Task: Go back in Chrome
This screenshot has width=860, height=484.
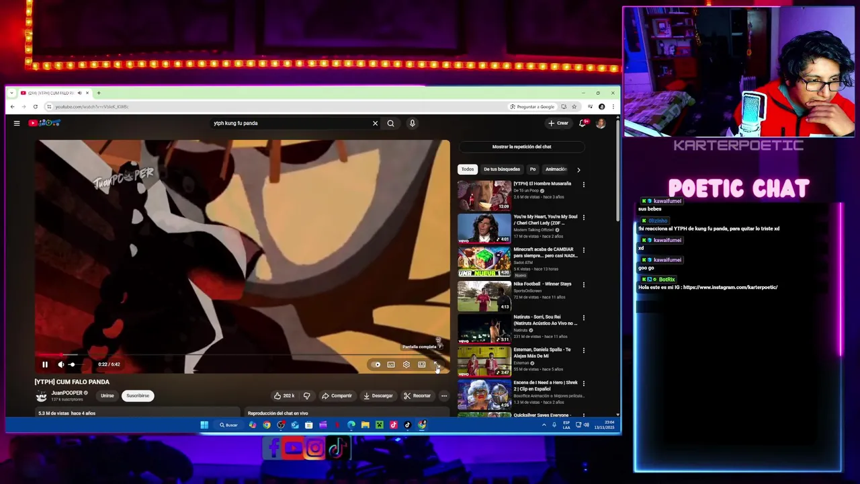Action: (12, 107)
